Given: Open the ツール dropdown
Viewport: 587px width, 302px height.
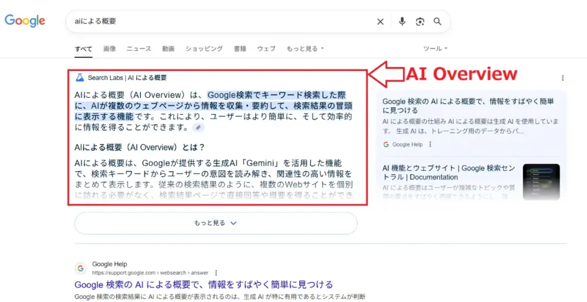Looking at the screenshot, I should point(435,49).
